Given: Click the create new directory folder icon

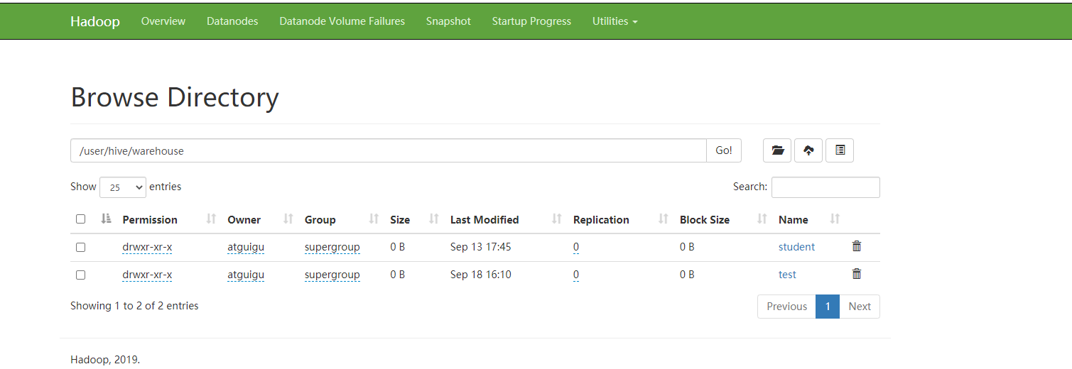Looking at the screenshot, I should (777, 150).
